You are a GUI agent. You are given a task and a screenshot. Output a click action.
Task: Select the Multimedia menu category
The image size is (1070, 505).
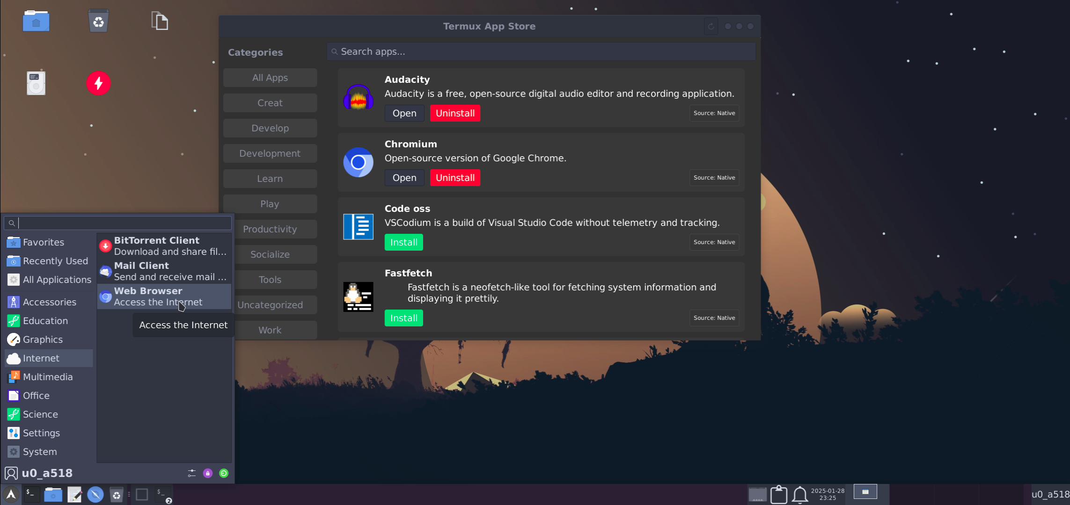coord(48,377)
